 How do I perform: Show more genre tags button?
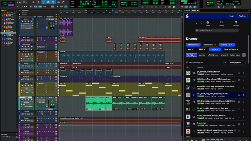coord(244,55)
